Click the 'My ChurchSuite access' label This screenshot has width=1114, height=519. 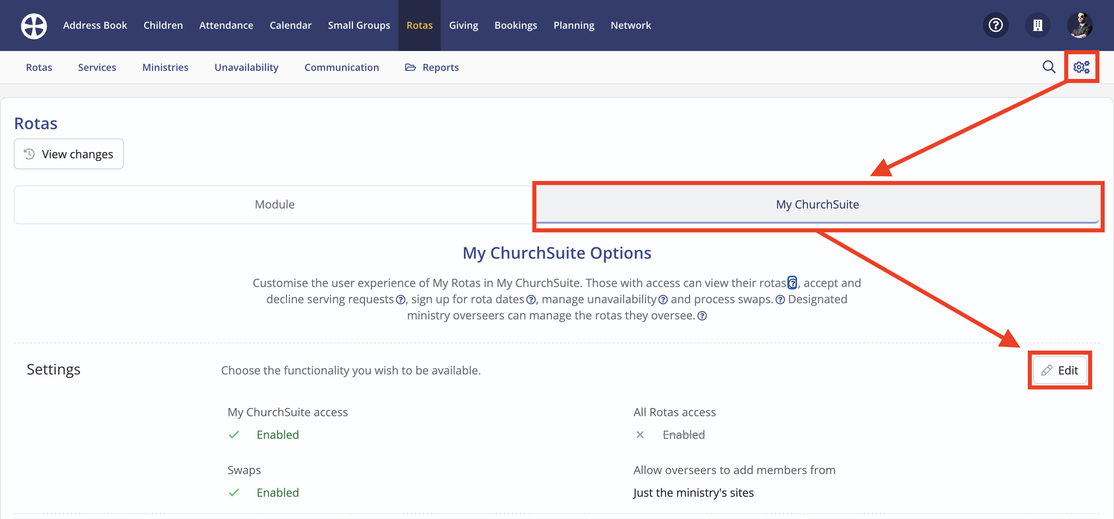(287, 412)
